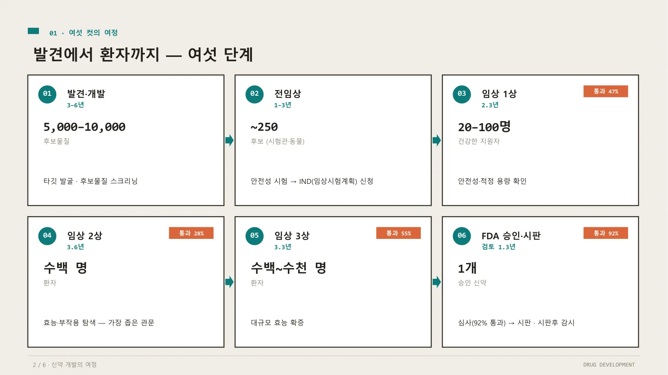
Task: Click the 발견·개발 stage heading
Action: [86, 93]
